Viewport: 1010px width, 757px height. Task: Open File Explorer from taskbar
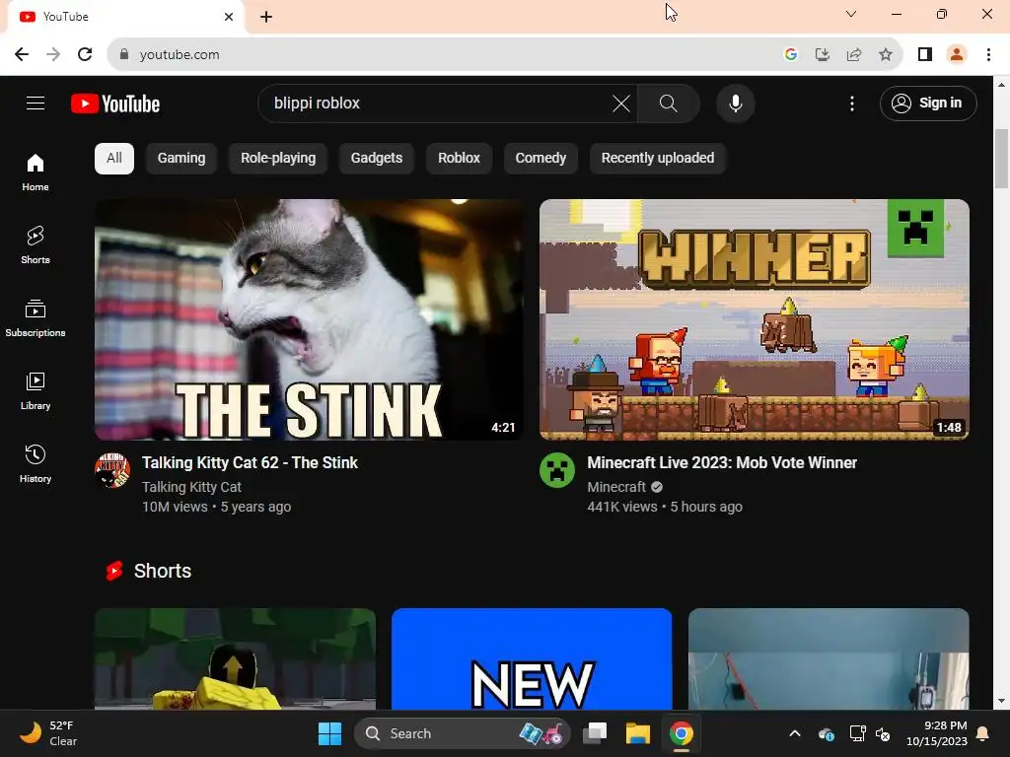tap(638, 733)
